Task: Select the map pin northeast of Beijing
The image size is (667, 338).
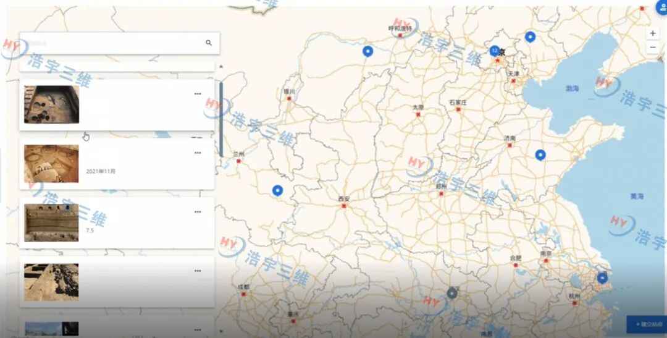Action: (530, 36)
